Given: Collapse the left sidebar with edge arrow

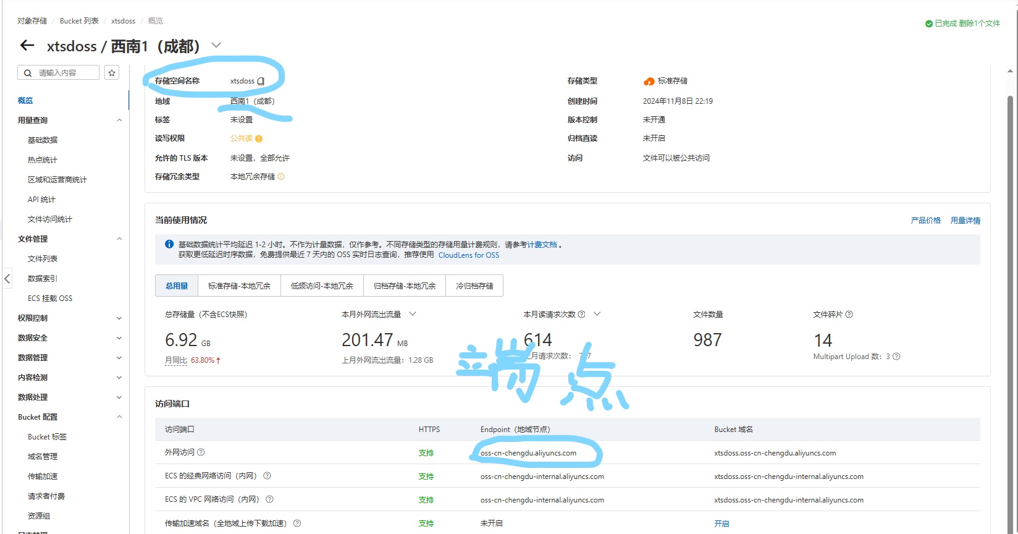Looking at the screenshot, I should tap(7, 279).
